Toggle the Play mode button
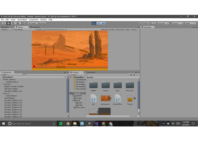198x141 pixels. click(x=94, y=23)
